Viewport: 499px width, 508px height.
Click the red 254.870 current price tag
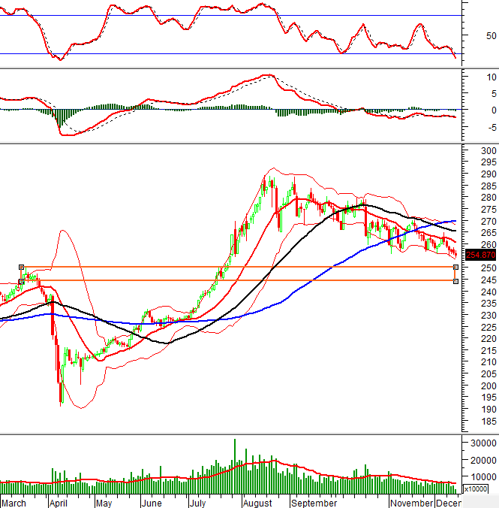[479, 255]
